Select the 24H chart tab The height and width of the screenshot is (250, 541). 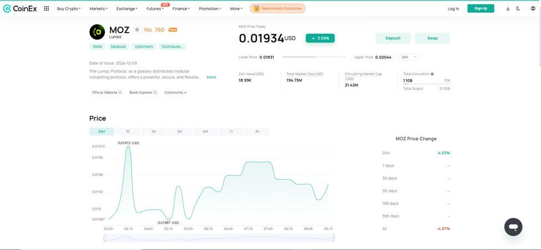coord(102,132)
